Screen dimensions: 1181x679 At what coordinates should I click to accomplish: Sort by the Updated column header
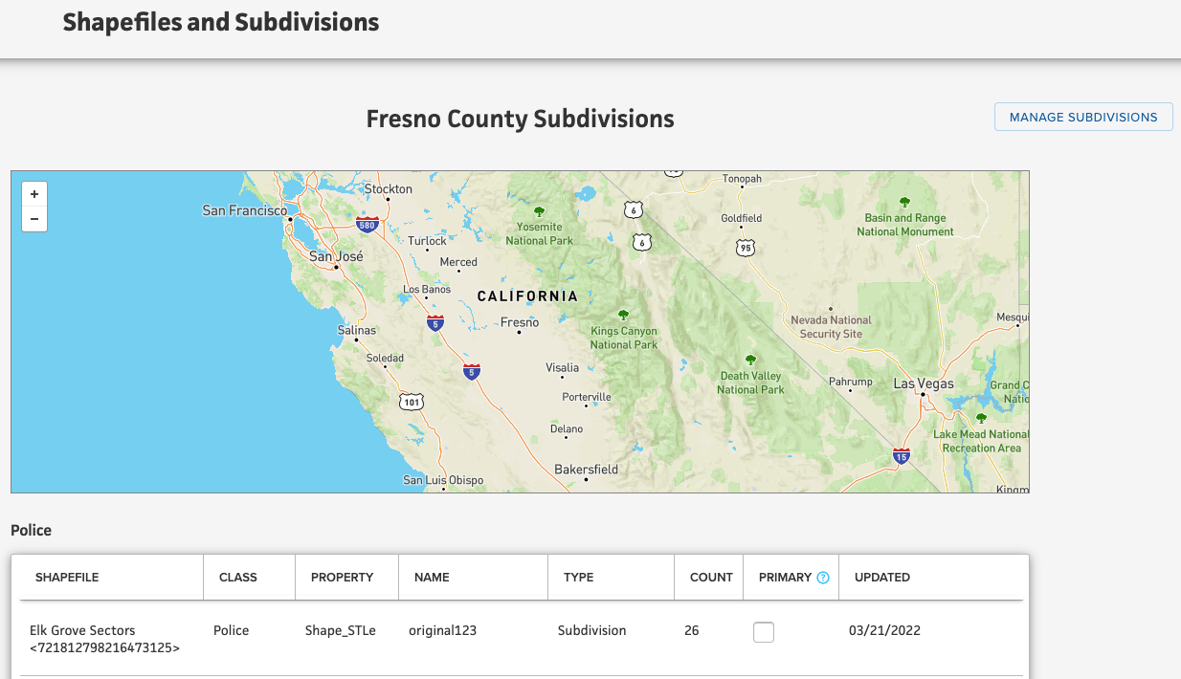click(881, 578)
